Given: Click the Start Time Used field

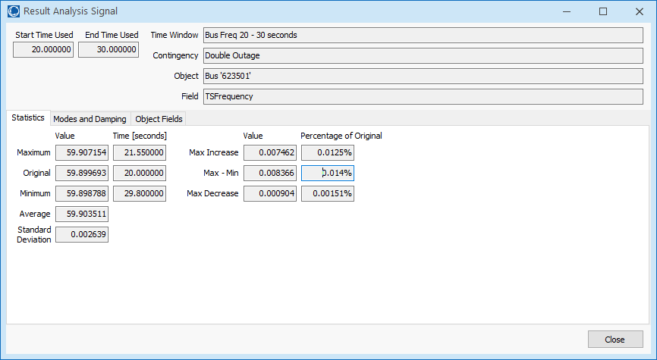Looking at the screenshot, I should 43,49.
